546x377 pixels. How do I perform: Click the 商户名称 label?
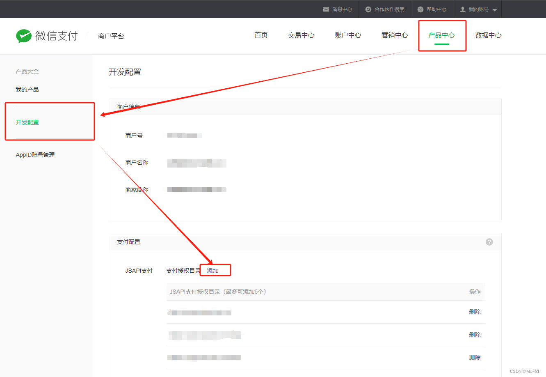(x=137, y=163)
